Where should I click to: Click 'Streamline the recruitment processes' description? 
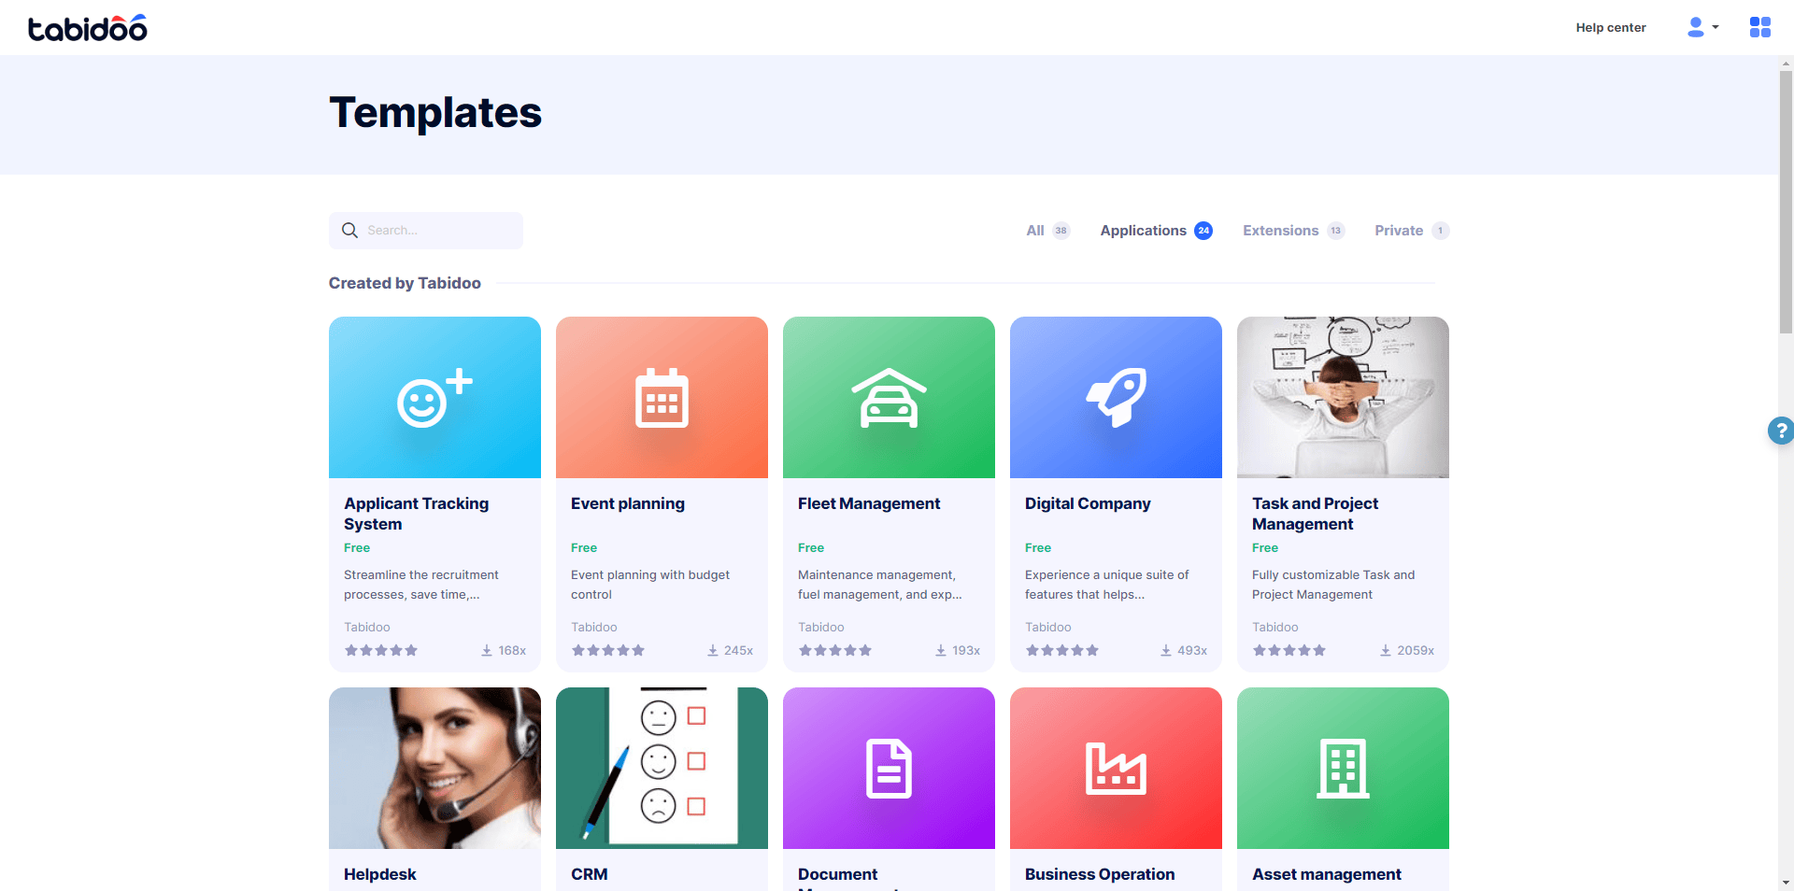(421, 585)
